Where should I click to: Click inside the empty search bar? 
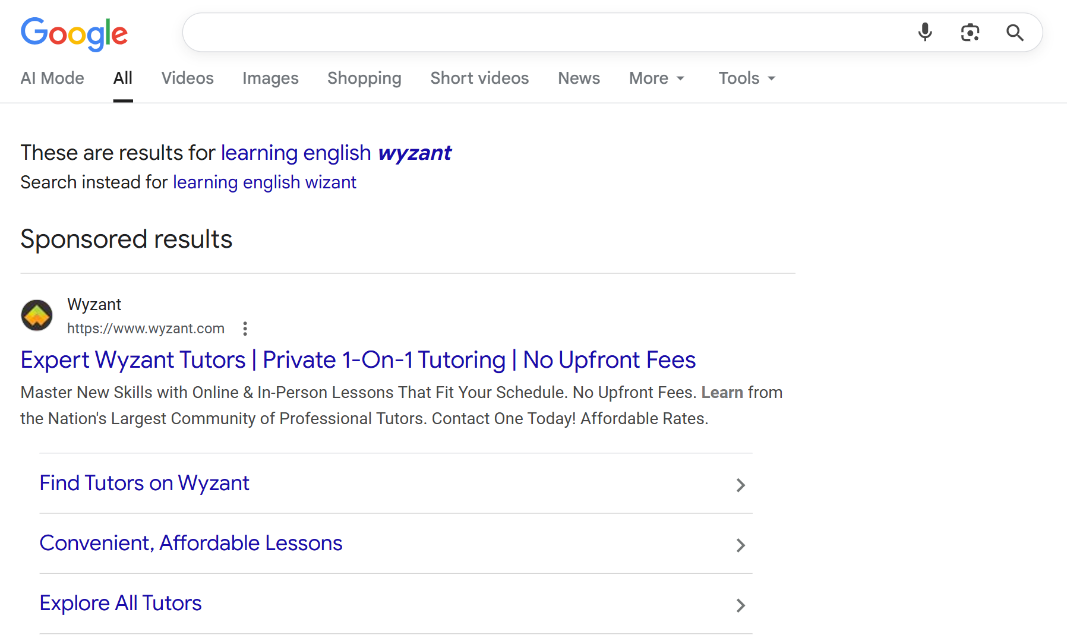click(x=535, y=32)
